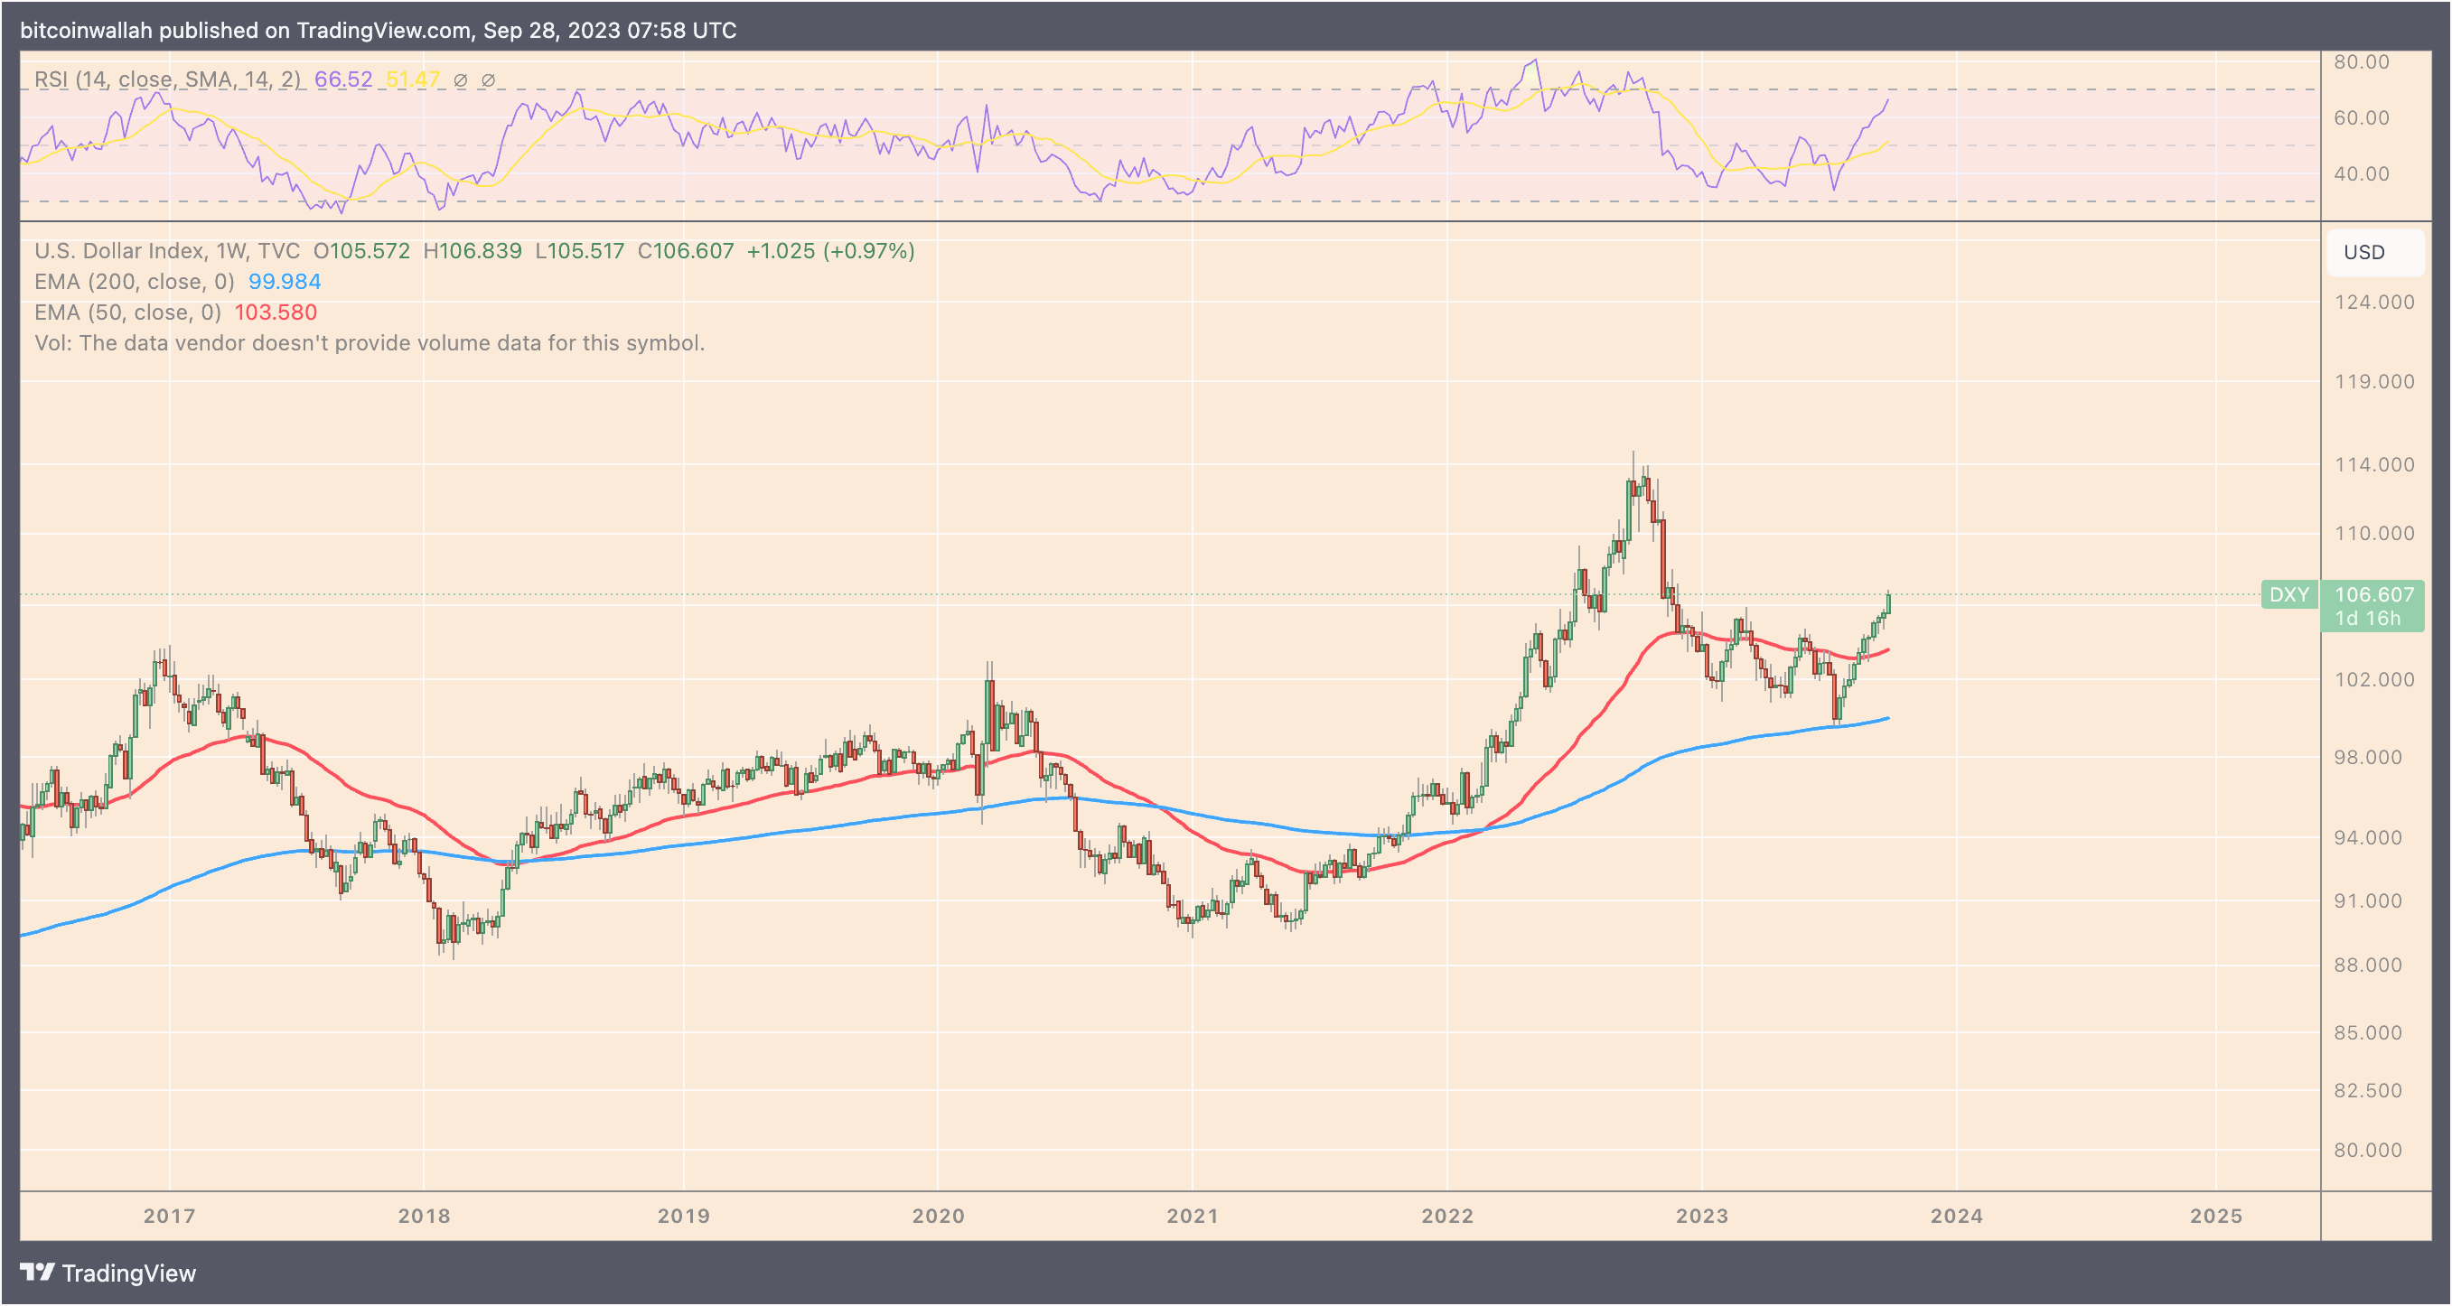The height and width of the screenshot is (1306, 2452).
Task: Click the U.S. Dollar Index, 1W, TVC title
Action: [167, 250]
